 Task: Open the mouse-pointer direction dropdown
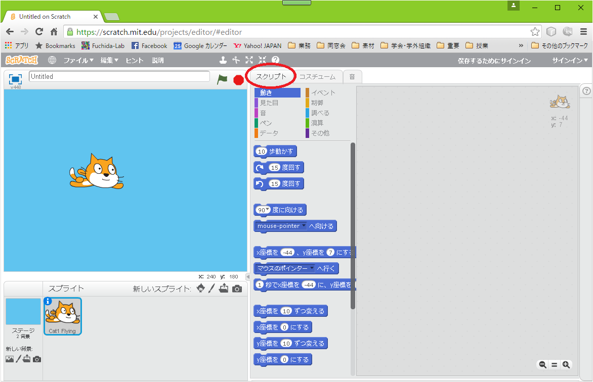304,226
